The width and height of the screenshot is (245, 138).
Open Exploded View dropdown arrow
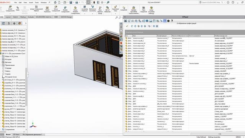(116, 14)
